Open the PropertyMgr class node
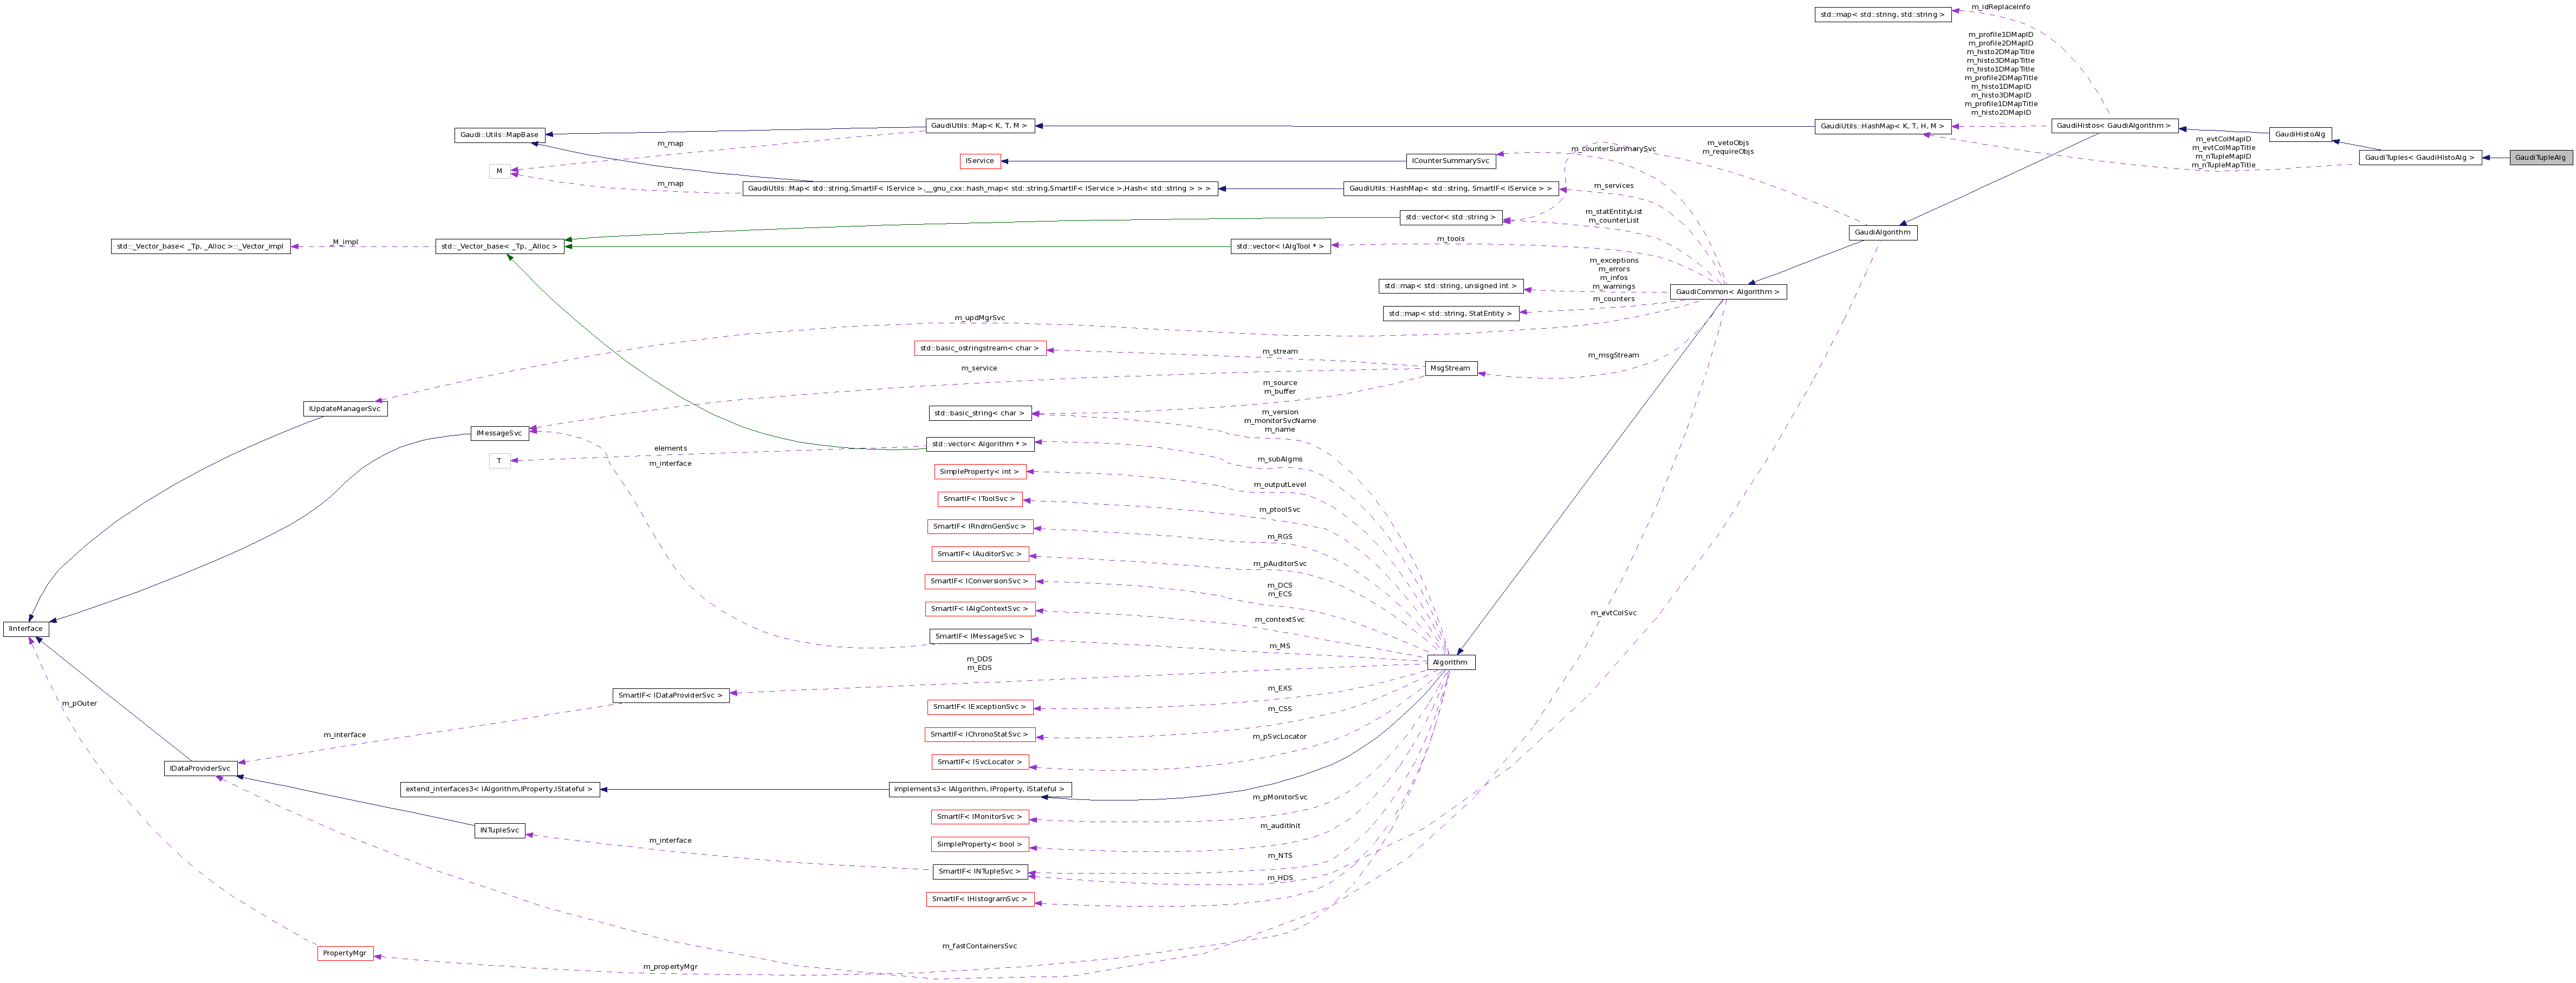Viewport: 2576px width, 983px height. (x=345, y=952)
